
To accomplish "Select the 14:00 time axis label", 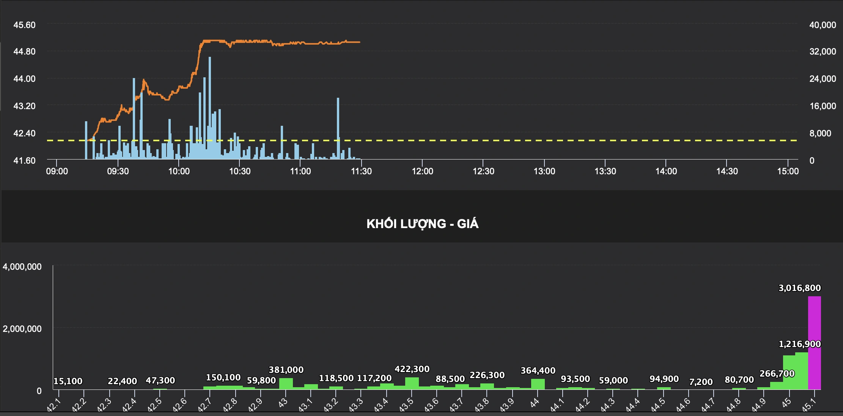I will [x=666, y=171].
